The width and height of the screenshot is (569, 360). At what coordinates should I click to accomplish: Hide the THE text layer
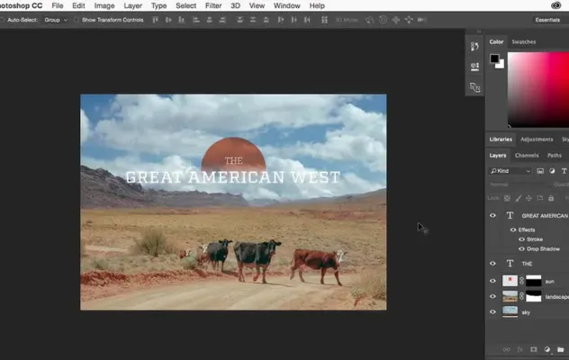492,264
